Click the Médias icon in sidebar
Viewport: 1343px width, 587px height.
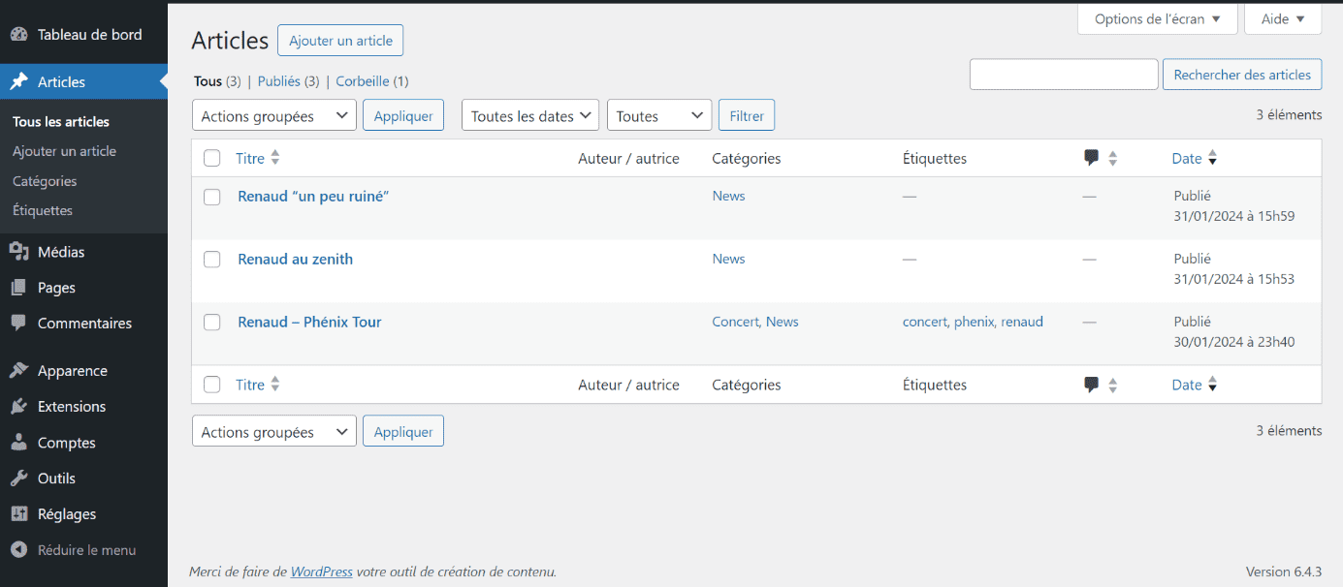pyautogui.click(x=18, y=252)
